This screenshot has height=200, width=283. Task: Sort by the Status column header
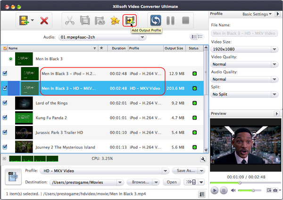(194, 48)
